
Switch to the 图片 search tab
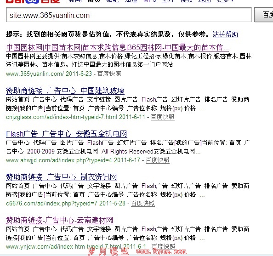click(168, 1)
